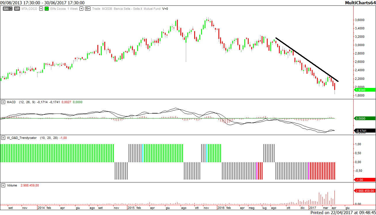Click the 2015 label on the time axis
Screen dimensions: 376x215
point(131,208)
